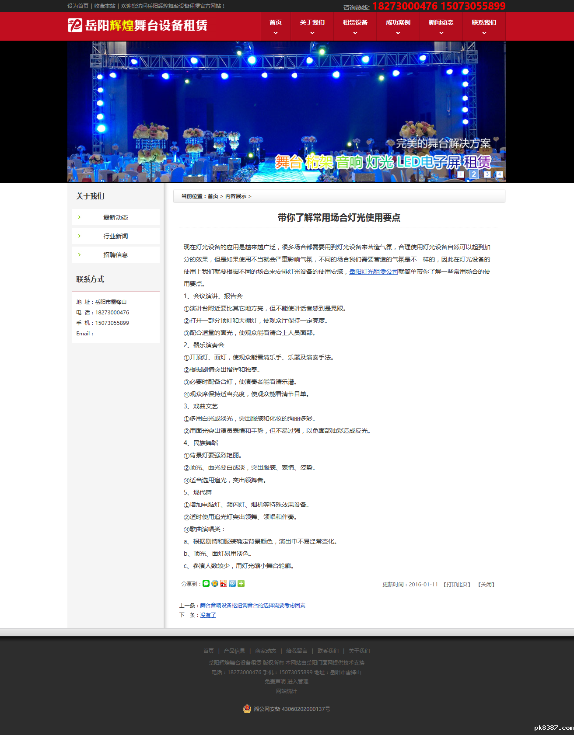The width and height of the screenshot is (574, 735).
Task: Select 行业新闻 in the sidebar
Action: point(115,236)
